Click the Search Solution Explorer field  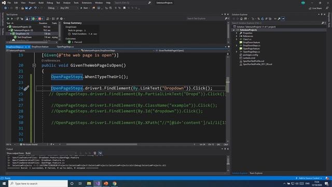[x=276, y=23]
